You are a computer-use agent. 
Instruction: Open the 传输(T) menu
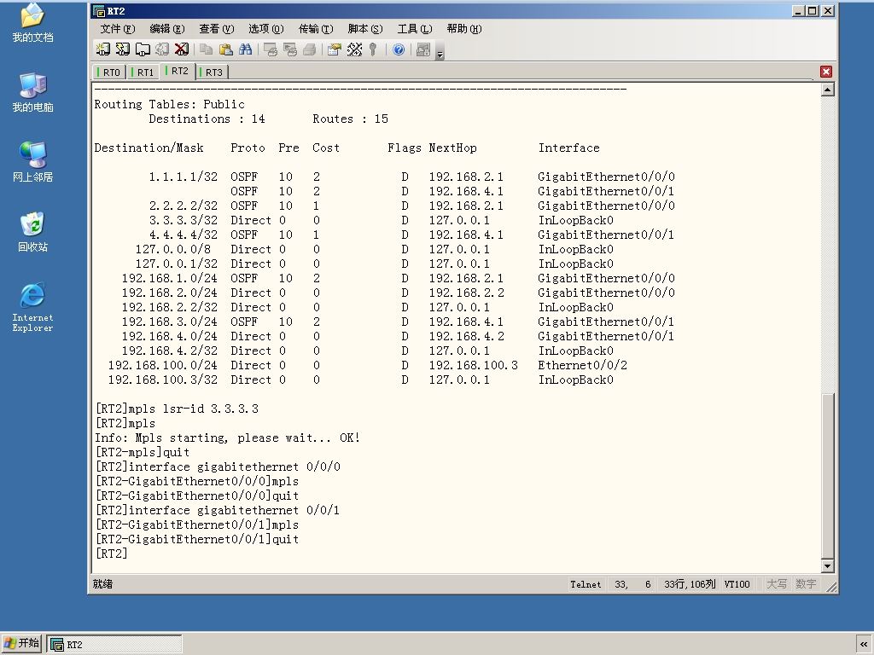pos(316,29)
